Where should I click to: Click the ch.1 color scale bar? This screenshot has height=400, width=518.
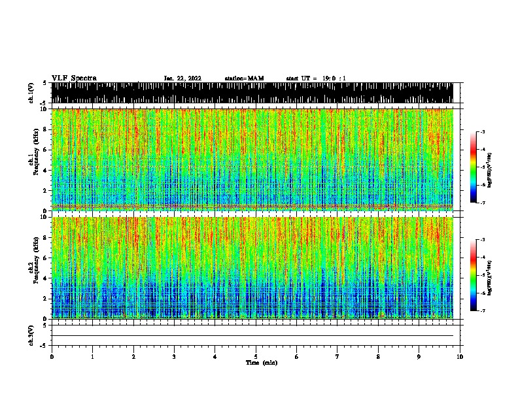(473, 167)
